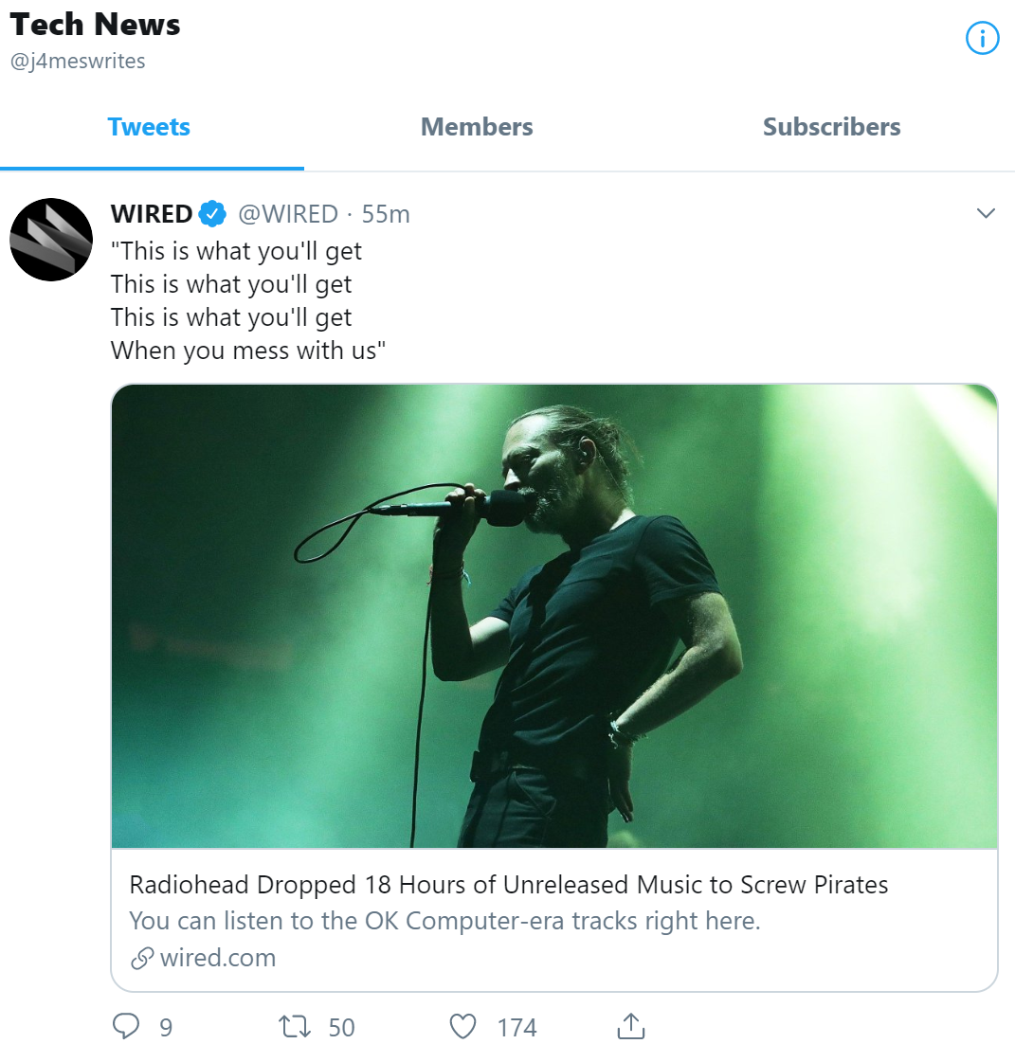Expand the tweet options chevron

(x=986, y=213)
